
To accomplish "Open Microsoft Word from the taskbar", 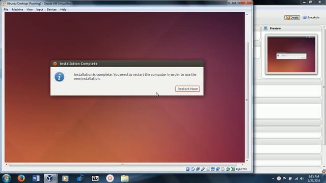I will coord(36,178).
